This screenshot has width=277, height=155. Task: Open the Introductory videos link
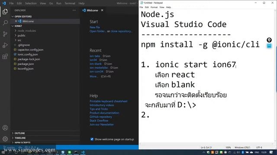pos(102,105)
